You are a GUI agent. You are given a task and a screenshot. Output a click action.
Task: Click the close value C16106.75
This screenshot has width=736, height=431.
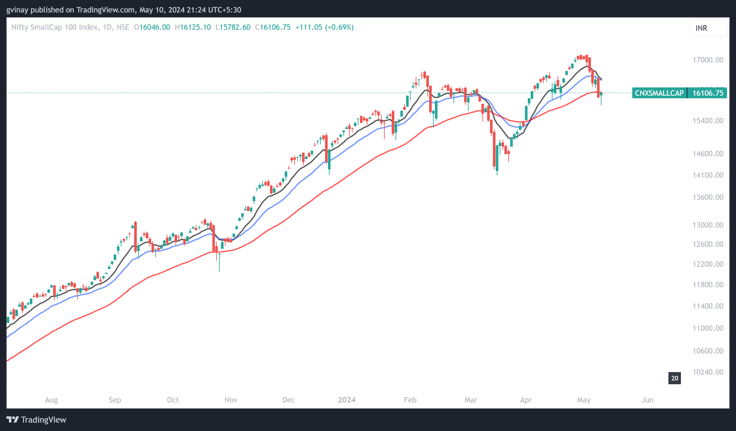click(273, 27)
